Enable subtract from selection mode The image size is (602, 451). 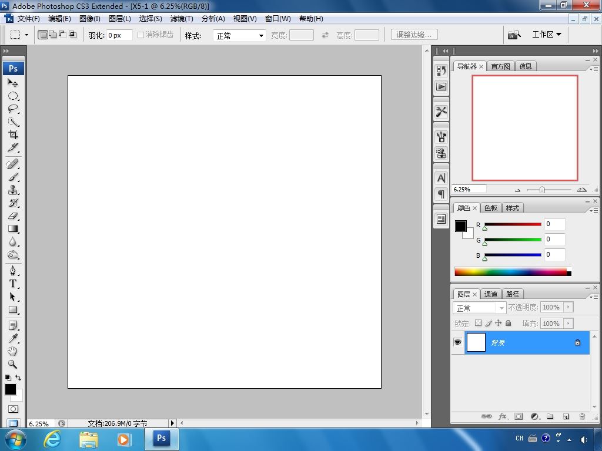(x=62, y=35)
